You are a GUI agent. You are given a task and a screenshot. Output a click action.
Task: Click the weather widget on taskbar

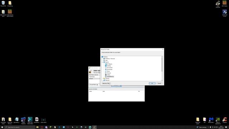pyautogui.click(x=201, y=127)
